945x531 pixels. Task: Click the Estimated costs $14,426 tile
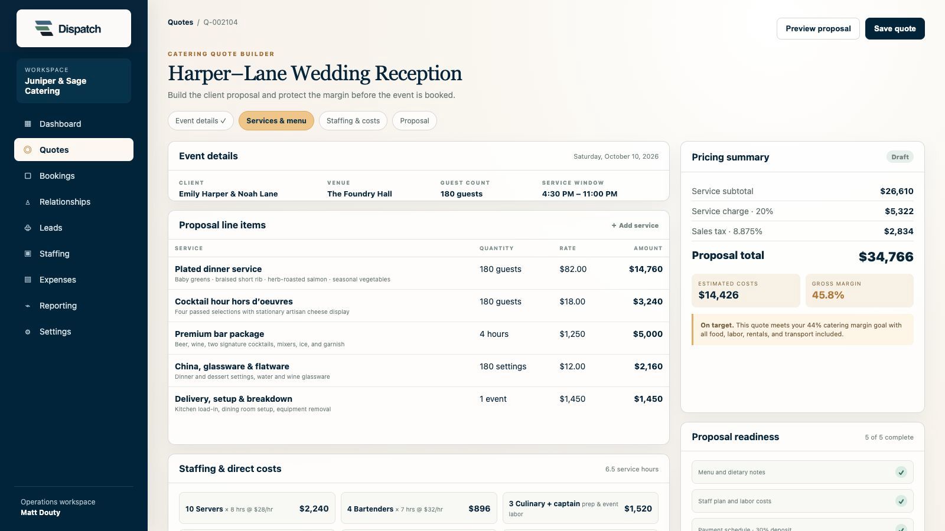(x=746, y=290)
